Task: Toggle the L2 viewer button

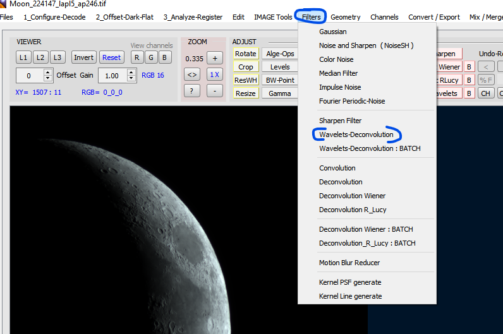Action: click(x=40, y=57)
